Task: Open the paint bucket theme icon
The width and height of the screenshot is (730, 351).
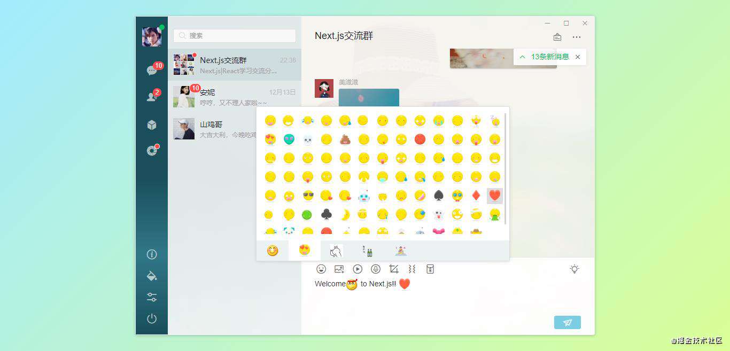Action: (x=152, y=276)
